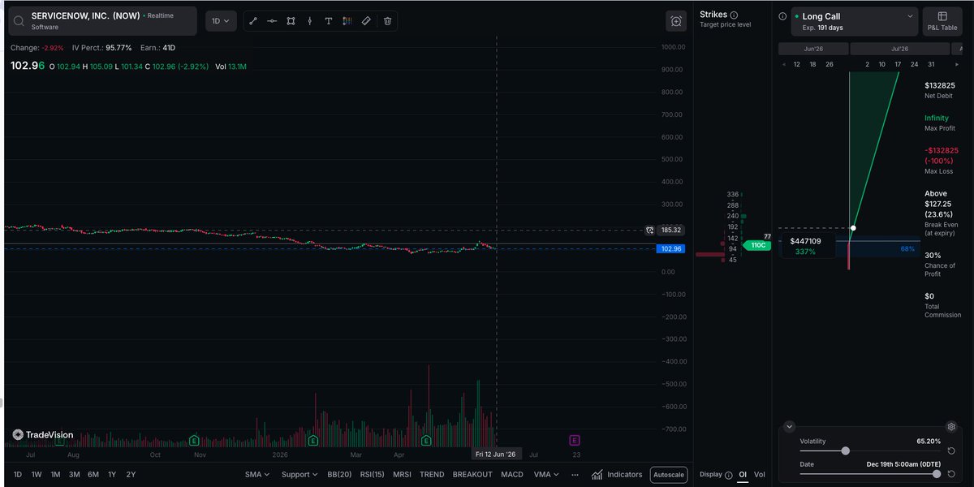Select expiration date 26 in June

tap(829, 64)
